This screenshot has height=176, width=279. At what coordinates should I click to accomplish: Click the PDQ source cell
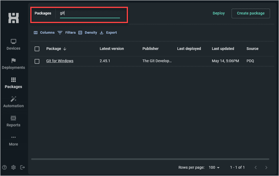250,61
